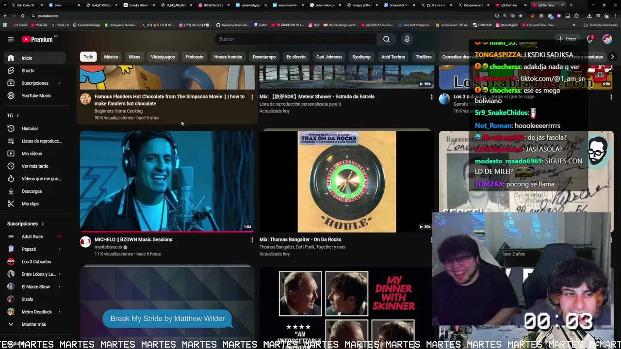Open YouTube Music from the sidebar
The height and width of the screenshot is (349, 621).
(x=34, y=96)
